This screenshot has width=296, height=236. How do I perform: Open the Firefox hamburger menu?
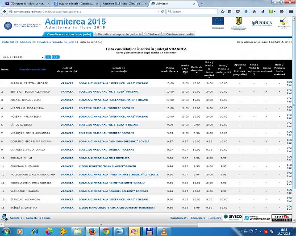(x=291, y=12)
